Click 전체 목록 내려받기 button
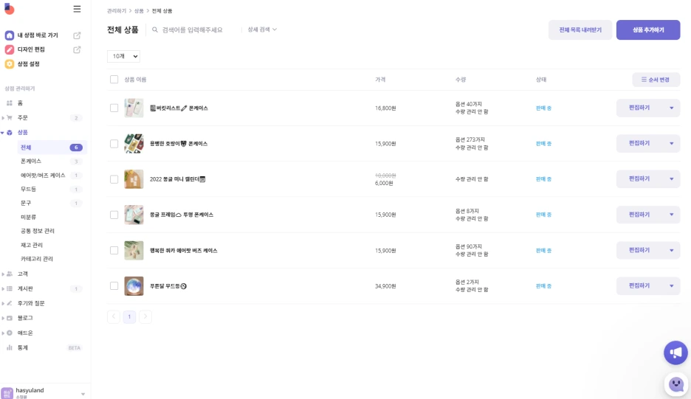Image resolution: width=691 pixels, height=399 pixels. 580,30
